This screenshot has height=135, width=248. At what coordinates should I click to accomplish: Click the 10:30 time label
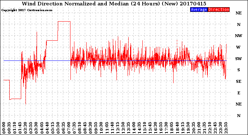tap(101, 128)
